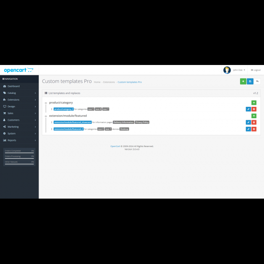This screenshot has width=264, height=264.
Task: Edit the extension/module/featured_showcase row
Action: click(248, 122)
